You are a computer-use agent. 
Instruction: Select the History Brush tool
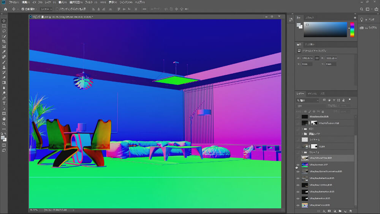pyautogui.click(x=4, y=72)
